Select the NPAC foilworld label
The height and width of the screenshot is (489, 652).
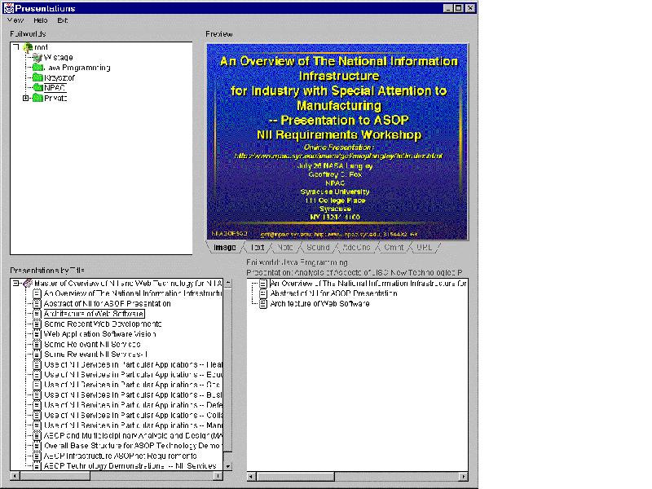point(55,88)
